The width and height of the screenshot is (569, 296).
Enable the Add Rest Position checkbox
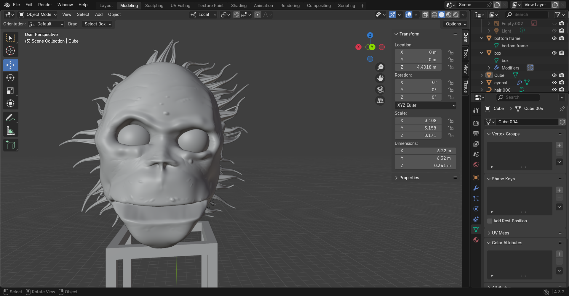pyautogui.click(x=490, y=221)
